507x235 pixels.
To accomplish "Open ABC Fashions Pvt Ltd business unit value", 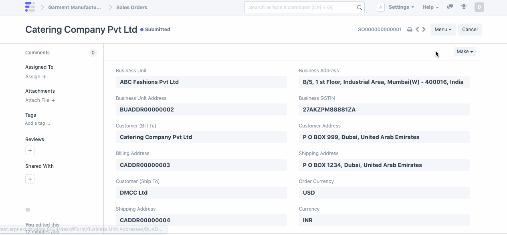I will pyautogui.click(x=201, y=82).
